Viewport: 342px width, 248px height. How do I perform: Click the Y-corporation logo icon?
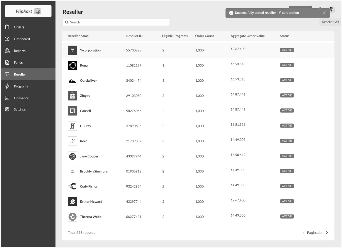pyautogui.click(x=72, y=50)
